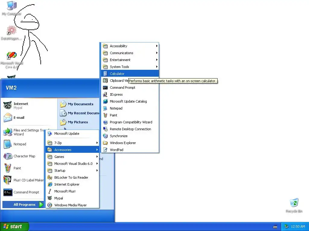Click the "Windows Explorer" label text

(x=123, y=143)
